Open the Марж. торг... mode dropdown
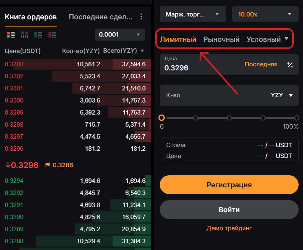The image size is (303, 250). tap(193, 14)
